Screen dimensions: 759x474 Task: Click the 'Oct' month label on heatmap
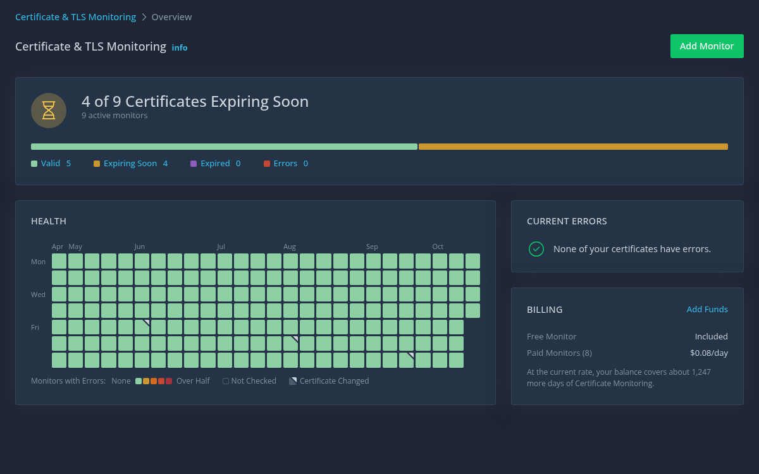(x=438, y=246)
